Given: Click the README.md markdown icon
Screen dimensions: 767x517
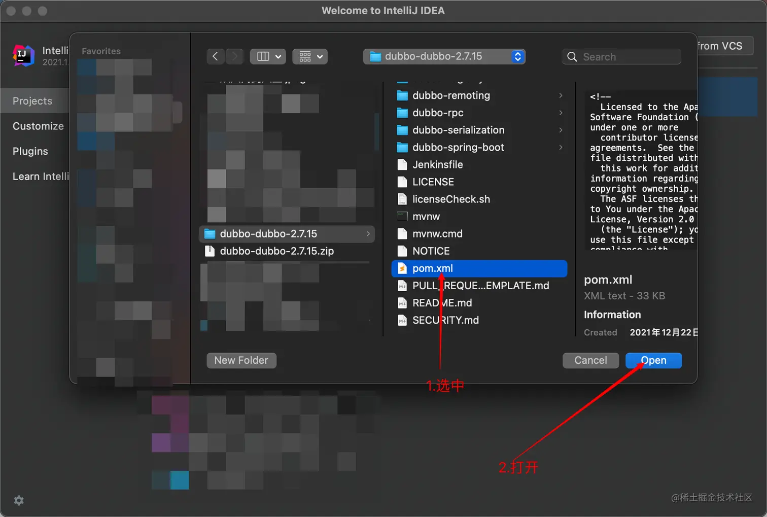Looking at the screenshot, I should point(402,303).
